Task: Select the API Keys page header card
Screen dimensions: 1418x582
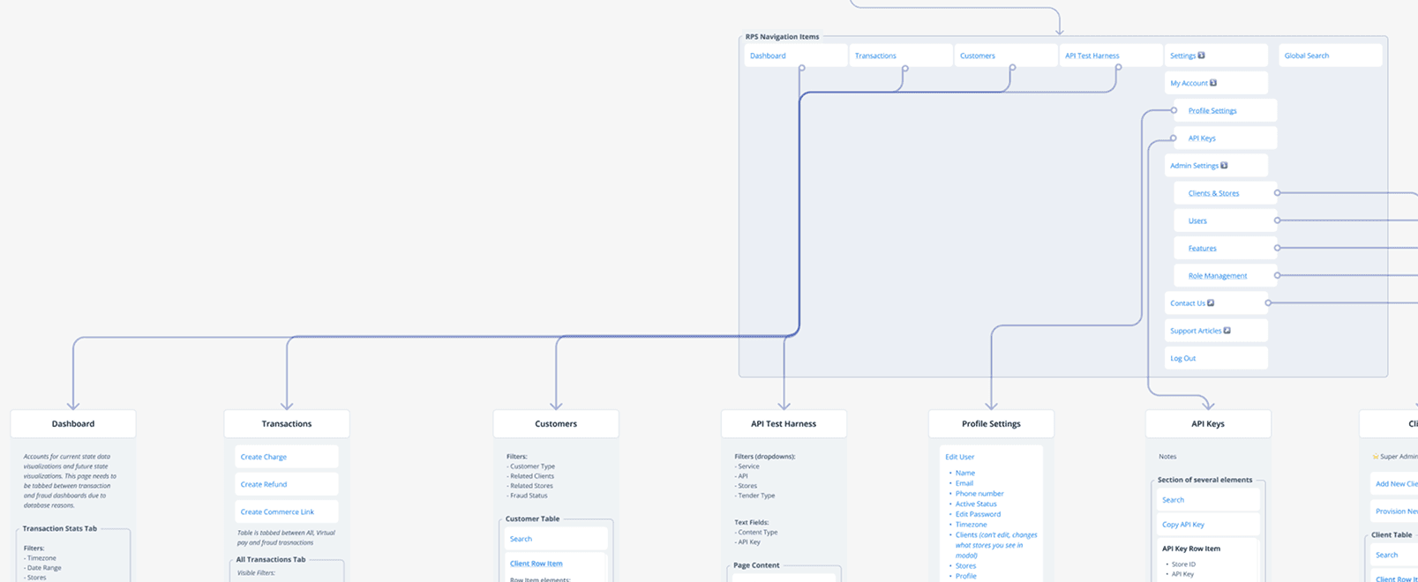Action: tap(1208, 424)
